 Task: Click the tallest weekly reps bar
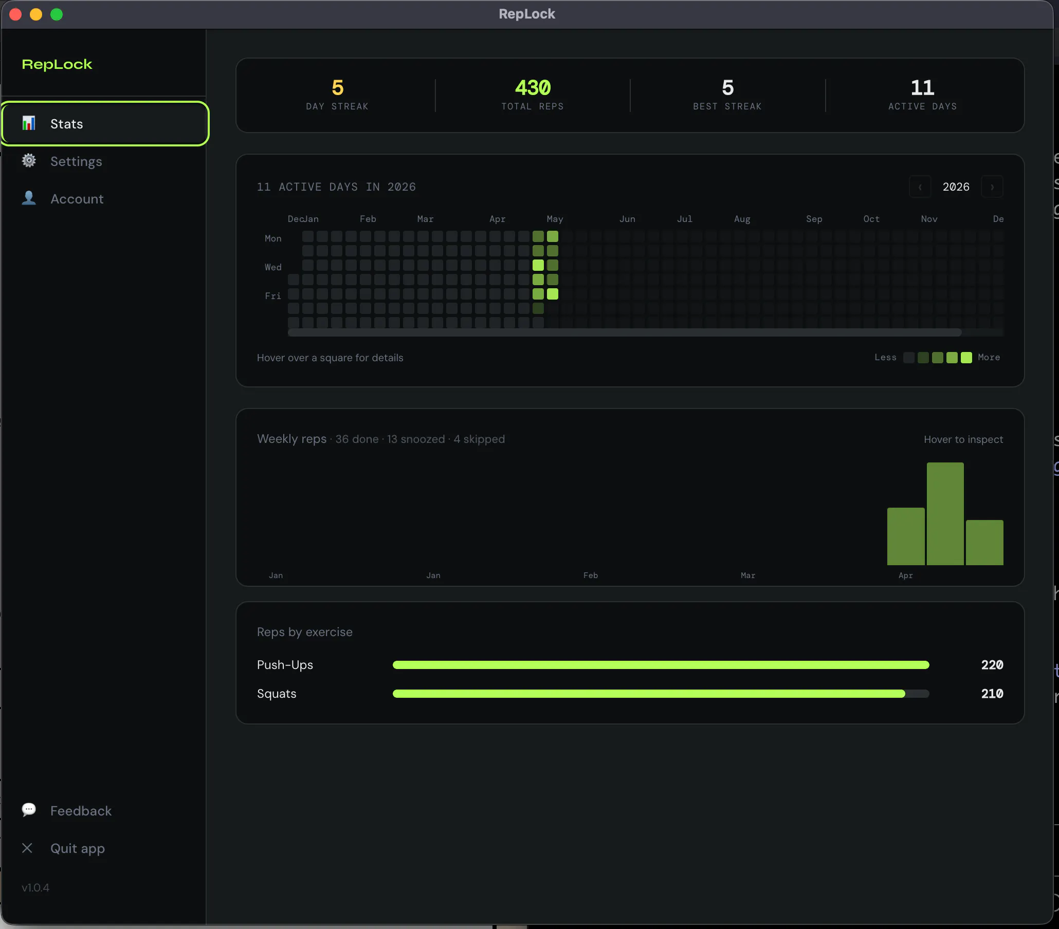pyautogui.click(x=945, y=514)
